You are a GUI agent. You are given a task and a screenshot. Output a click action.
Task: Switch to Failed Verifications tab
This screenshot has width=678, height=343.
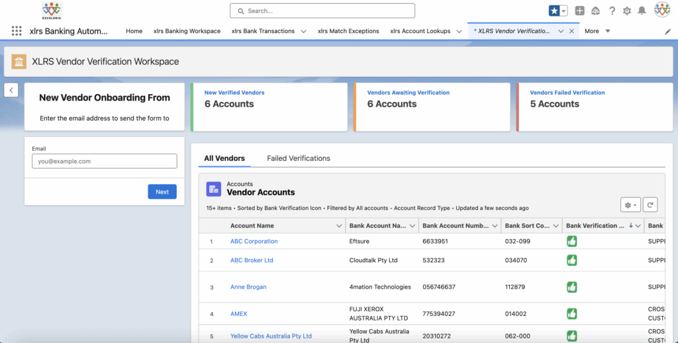[x=299, y=158]
